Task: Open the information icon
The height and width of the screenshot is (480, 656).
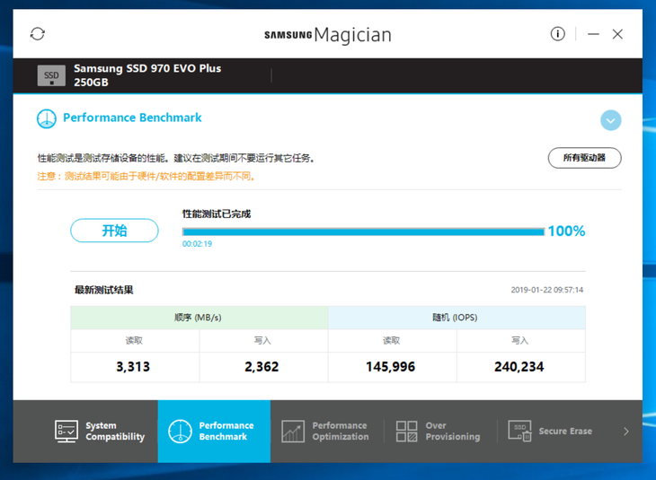Action: pos(557,34)
